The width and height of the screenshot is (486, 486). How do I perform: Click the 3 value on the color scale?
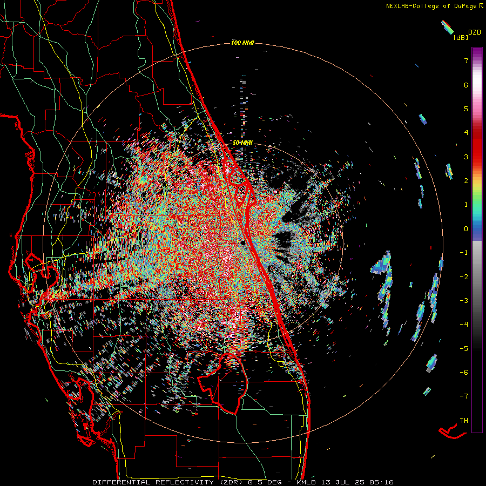coord(466,157)
